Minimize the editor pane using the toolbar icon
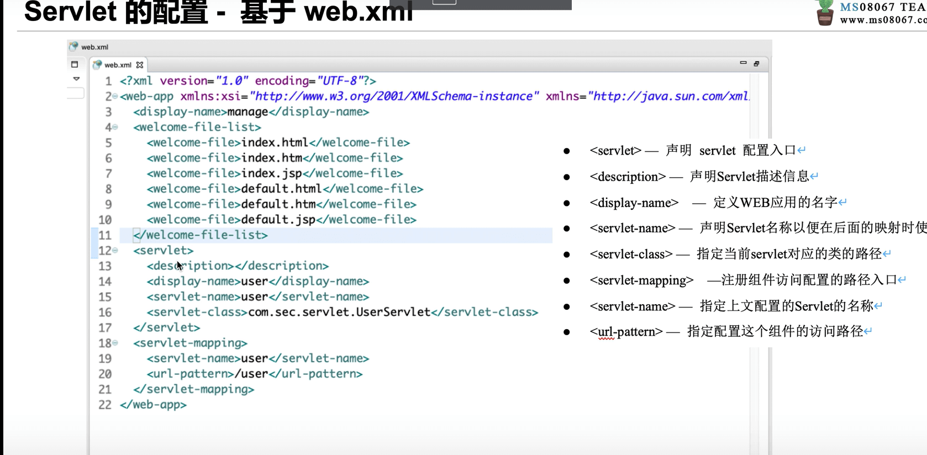This screenshot has height=455, width=927. [743, 63]
